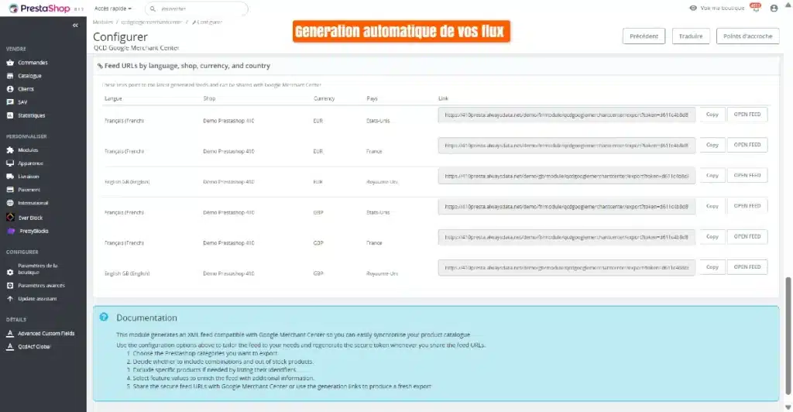Open the QcdAcf Global icon

click(x=10, y=347)
